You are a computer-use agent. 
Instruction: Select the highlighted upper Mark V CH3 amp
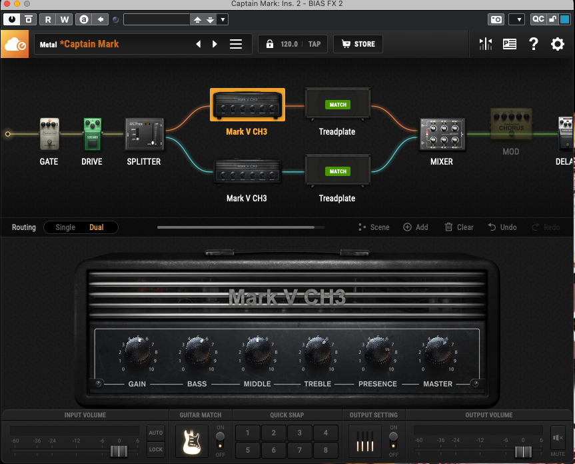click(x=247, y=105)
